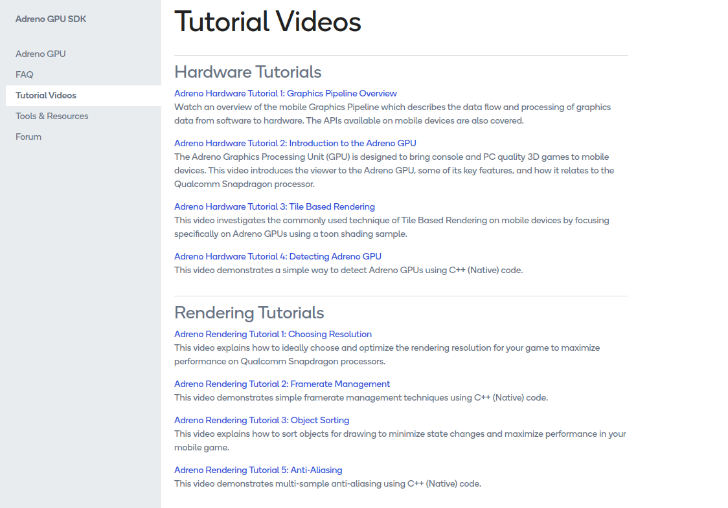Click the description starting 'Watch an overview of the mobile'
The image size is (728, 508).
pyautogui.click(x=392, y=114)
